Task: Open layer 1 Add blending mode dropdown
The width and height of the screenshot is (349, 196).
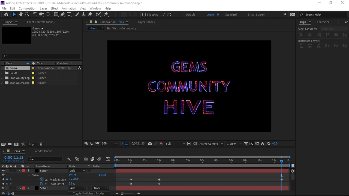Action: 77,171
